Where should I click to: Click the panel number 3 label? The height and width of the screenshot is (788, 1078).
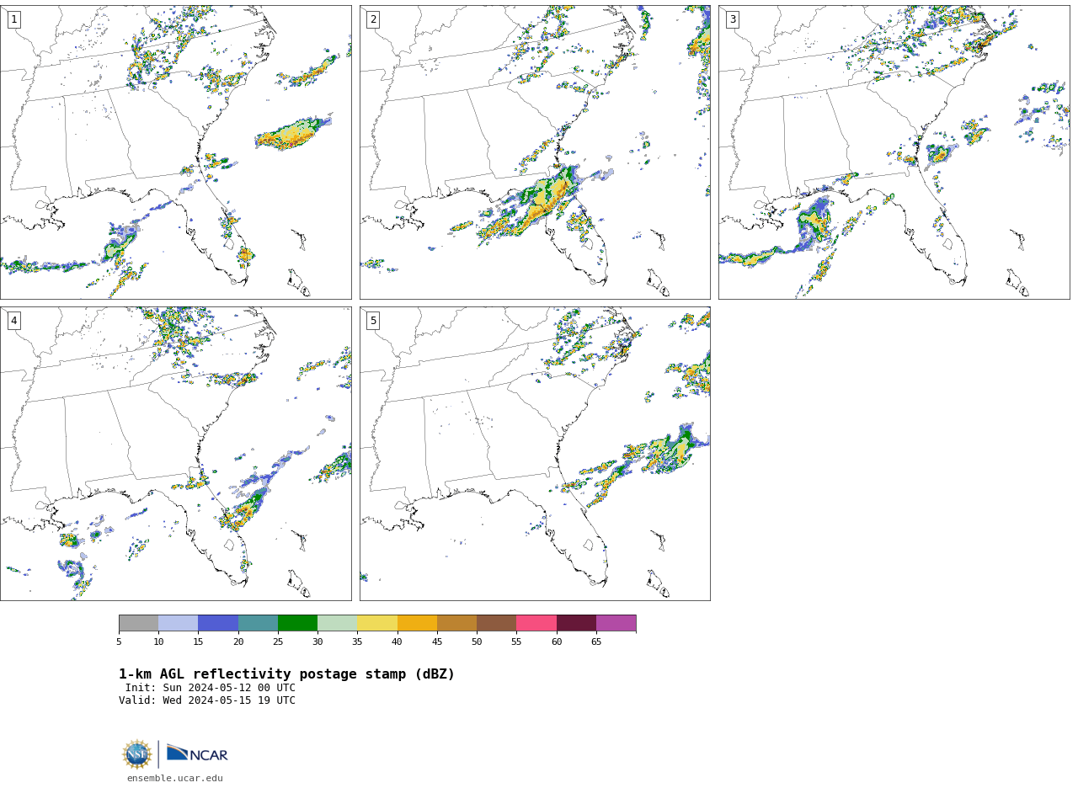pos(733,19)
